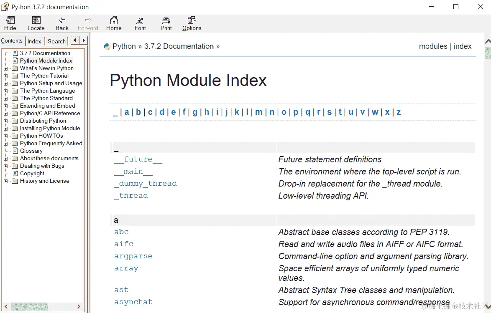
Task: Jump to letter w in alphabet bar
Action: click(375, 112)
